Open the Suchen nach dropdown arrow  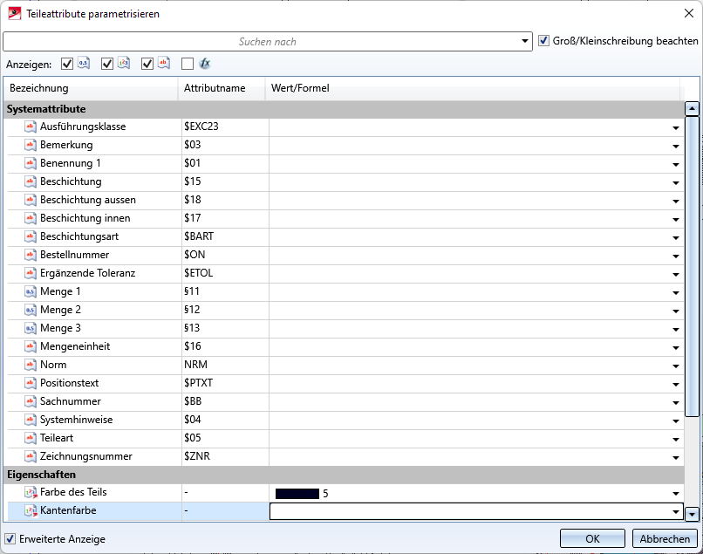[524, 42]
